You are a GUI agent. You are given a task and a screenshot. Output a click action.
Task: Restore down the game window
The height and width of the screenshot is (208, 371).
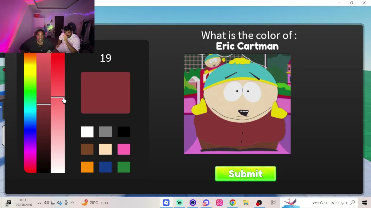(x=352, y=3)
